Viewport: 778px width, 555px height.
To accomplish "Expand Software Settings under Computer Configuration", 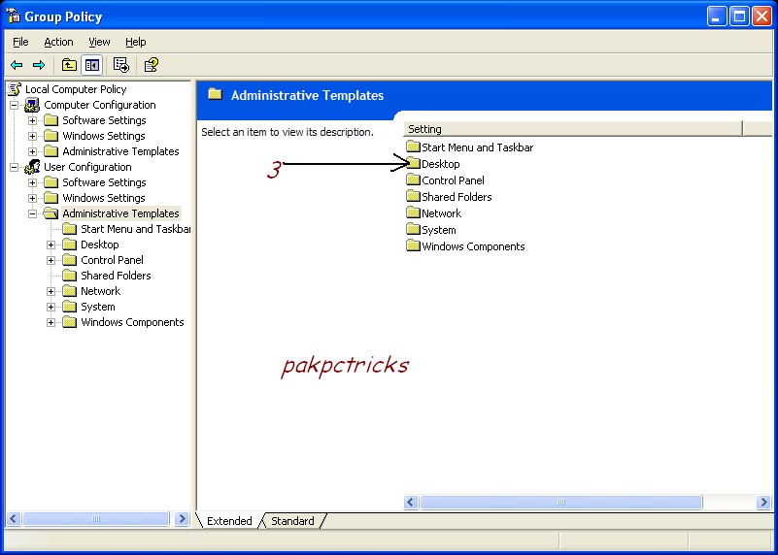I will (32, 120).
